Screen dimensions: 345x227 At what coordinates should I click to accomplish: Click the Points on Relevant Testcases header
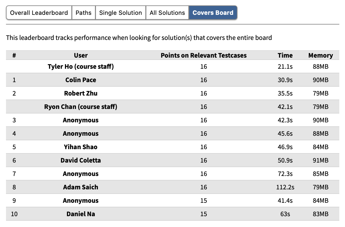pyautogui.click(x=204, y=55)
